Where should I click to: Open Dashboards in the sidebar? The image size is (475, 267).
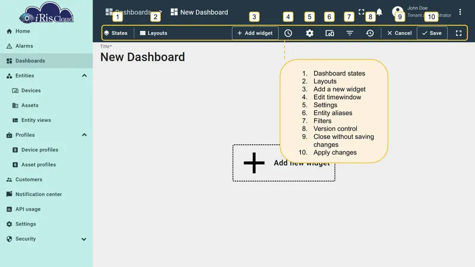pyautogui.click(x=46, y=61)
